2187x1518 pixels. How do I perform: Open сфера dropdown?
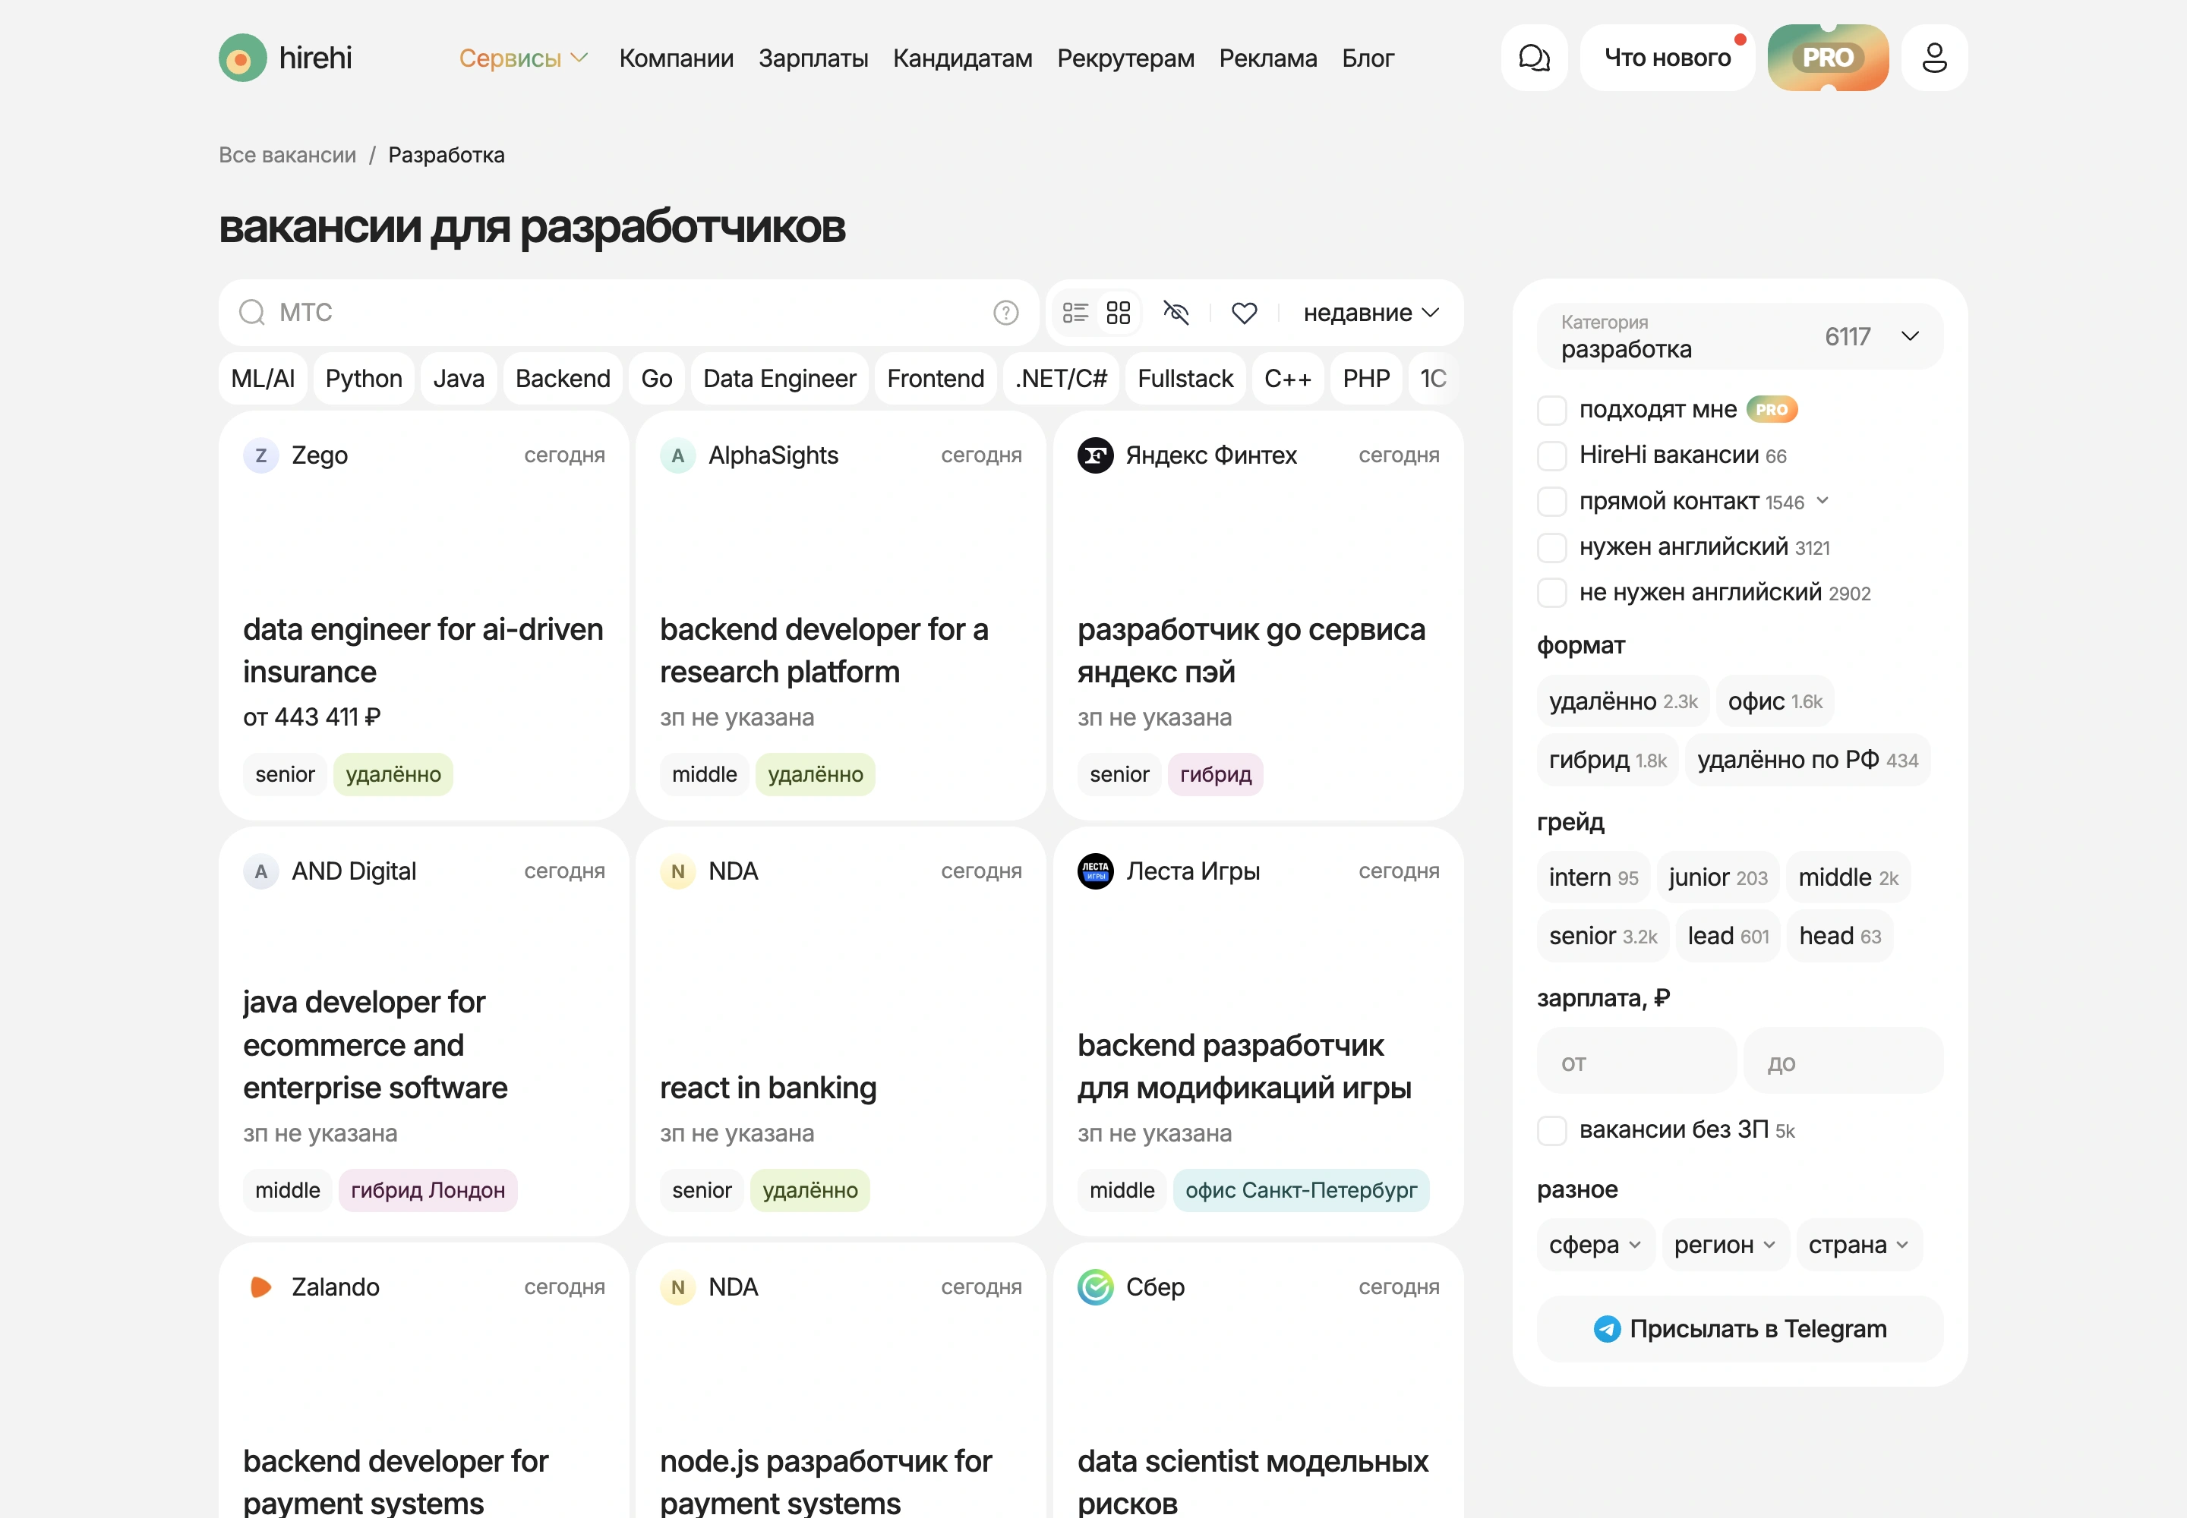(1595, 1244)
